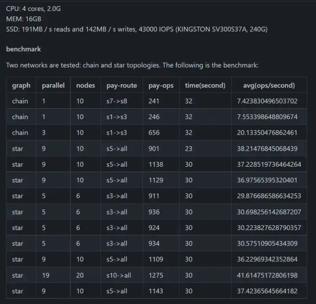Click the average value 7.553398648809674
The width and height of the screenshot is (316, 304).
pyautogui.click(x=267, y=117)
